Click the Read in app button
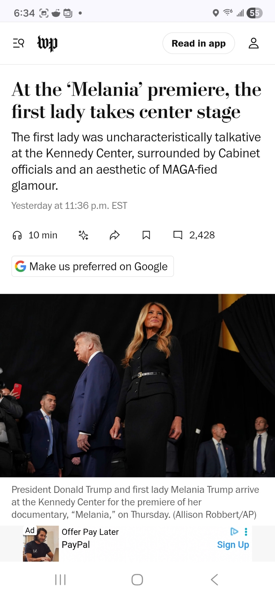The width and height of the screenshot is (275, 596). 199,43
